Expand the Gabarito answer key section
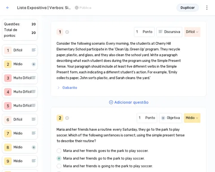Screen dimensions: 215x172 [69, 88]
